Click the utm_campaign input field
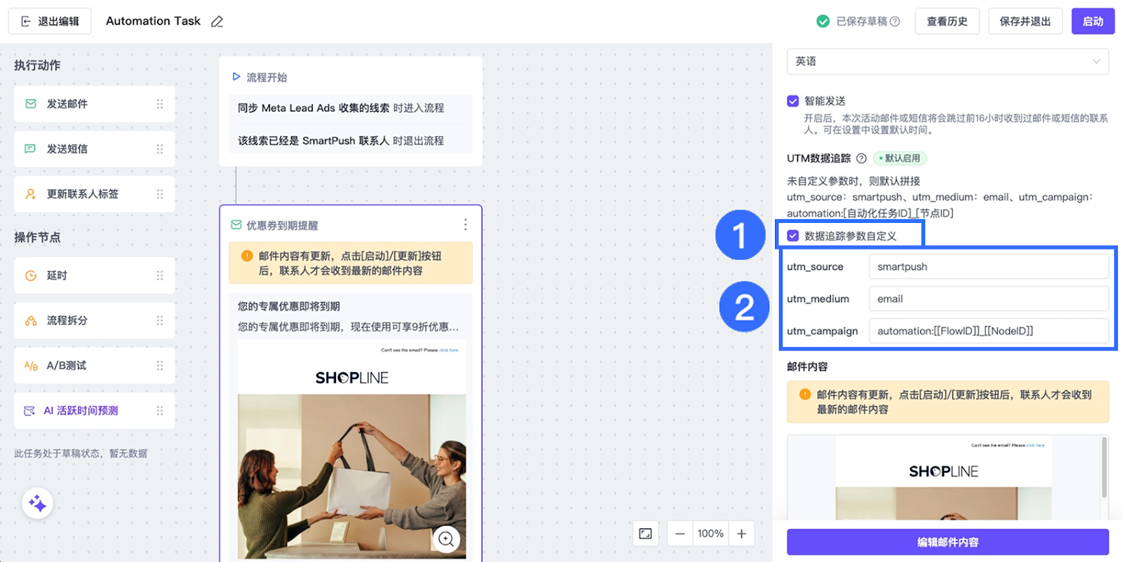The height and width of the screenshot is (562, 1122). click(x=988, y=331)
